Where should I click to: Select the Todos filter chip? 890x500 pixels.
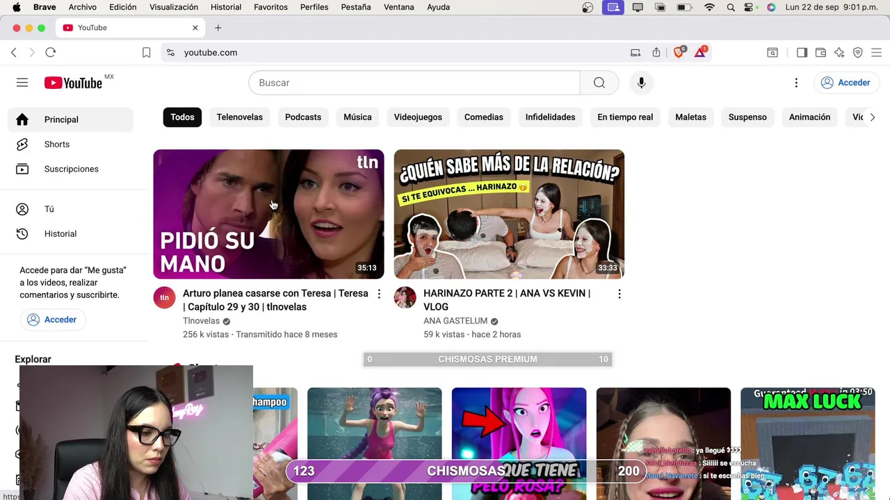[182, 117]
